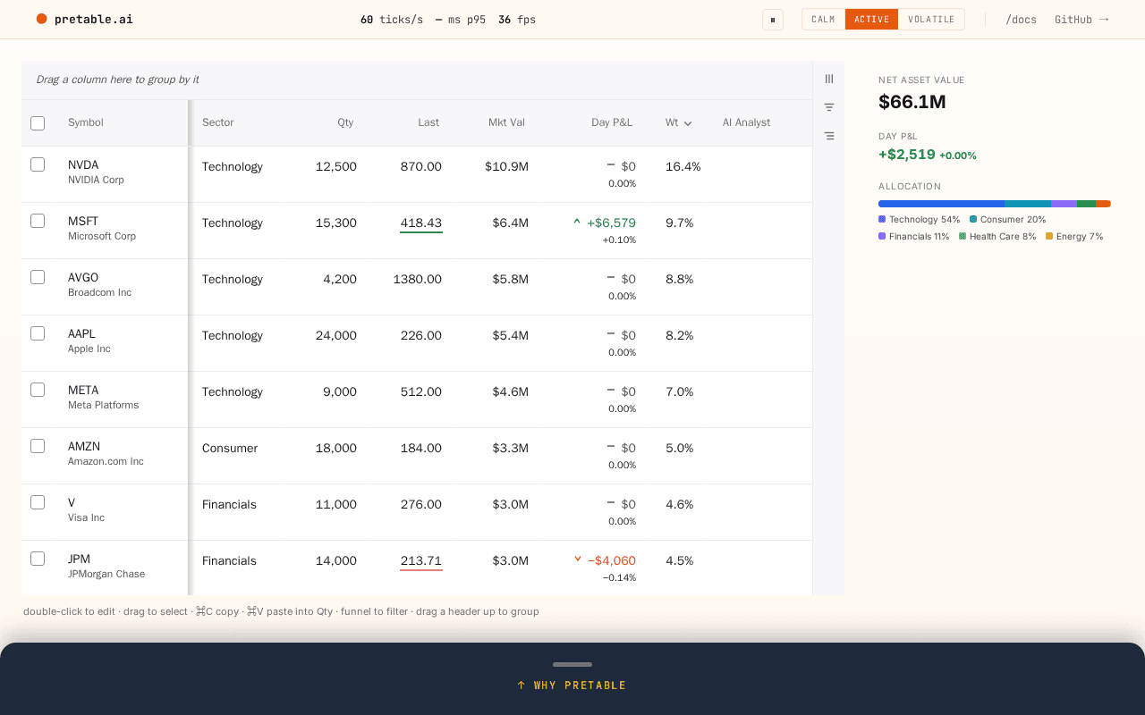Viewport: 1145px width, 715px height.
Task: Sort by the Qty column header
Action: (x=345, y=122)
